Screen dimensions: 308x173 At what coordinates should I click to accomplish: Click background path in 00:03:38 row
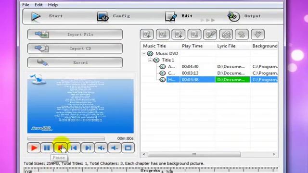[x=264, y=80]
